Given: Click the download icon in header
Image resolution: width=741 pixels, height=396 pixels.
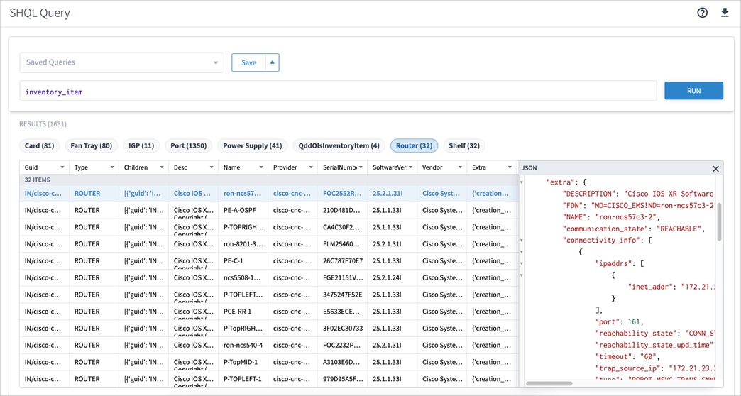Looking at the screenshot, I should coord(725,13).
